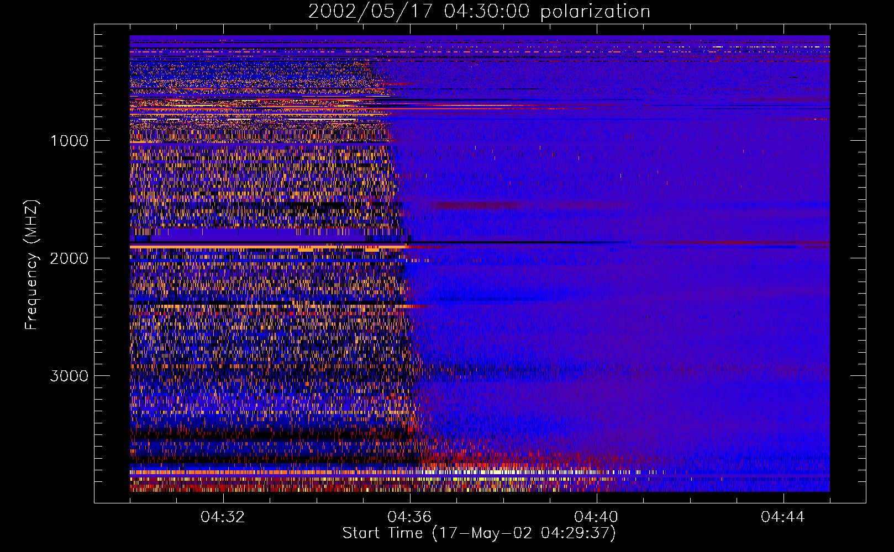Image resolution: width=894 pixels, height=552 pixels.
Task: Click the 1000 frequency tick label
Action: 69,141
